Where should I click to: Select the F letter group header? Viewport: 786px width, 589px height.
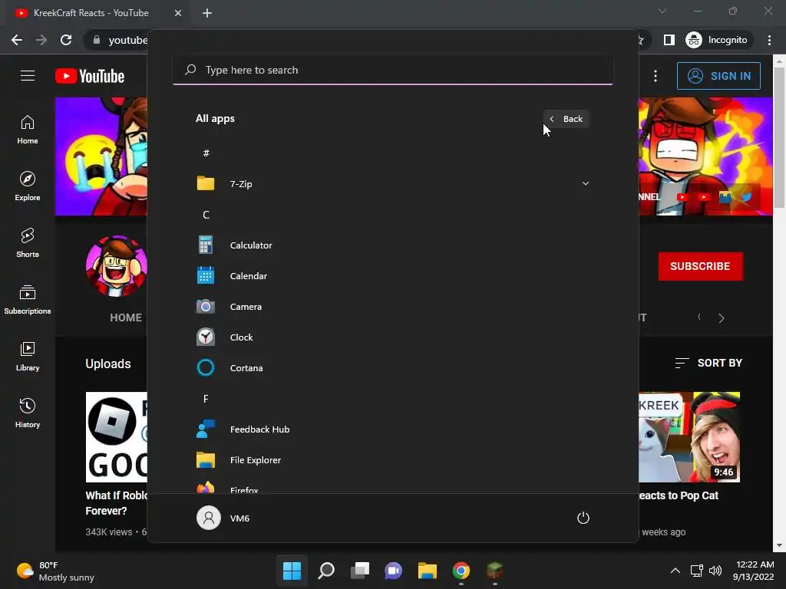click(206, 399)
